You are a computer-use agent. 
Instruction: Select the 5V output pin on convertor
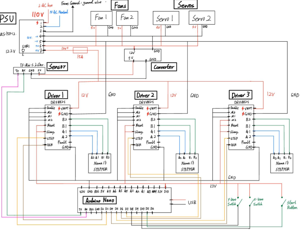click(x=131, y=58)
